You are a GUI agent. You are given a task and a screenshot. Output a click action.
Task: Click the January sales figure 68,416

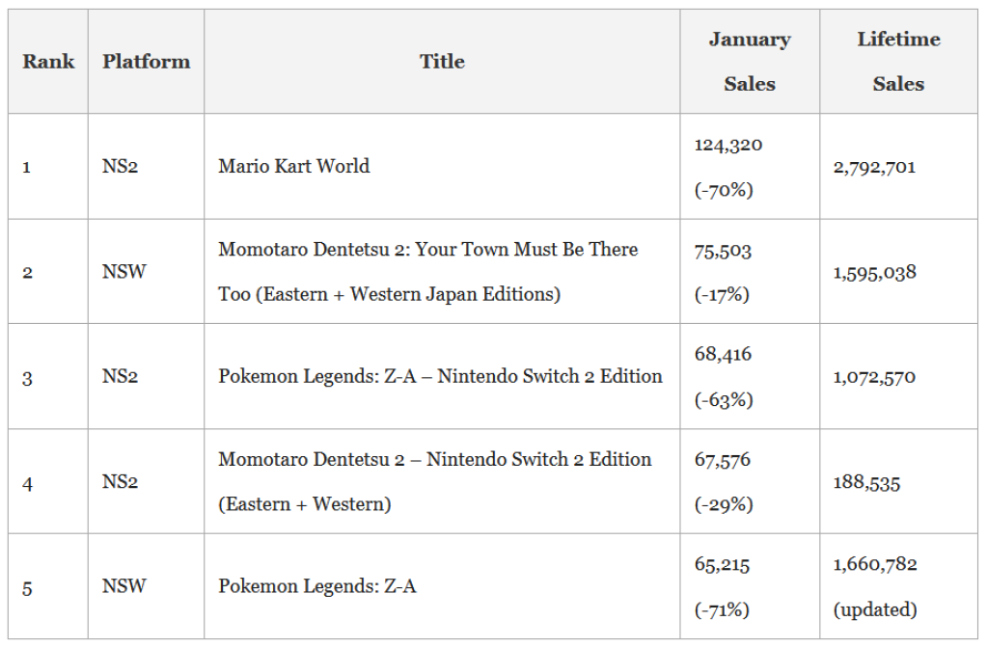click(x=723, y=355)
